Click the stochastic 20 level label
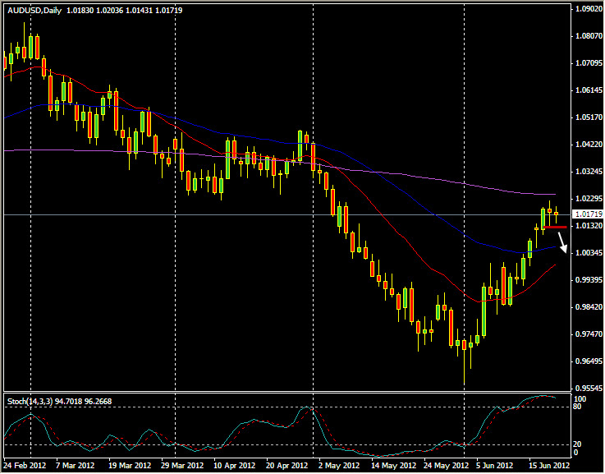Screen dimensions: 605x474 [580, 444]
